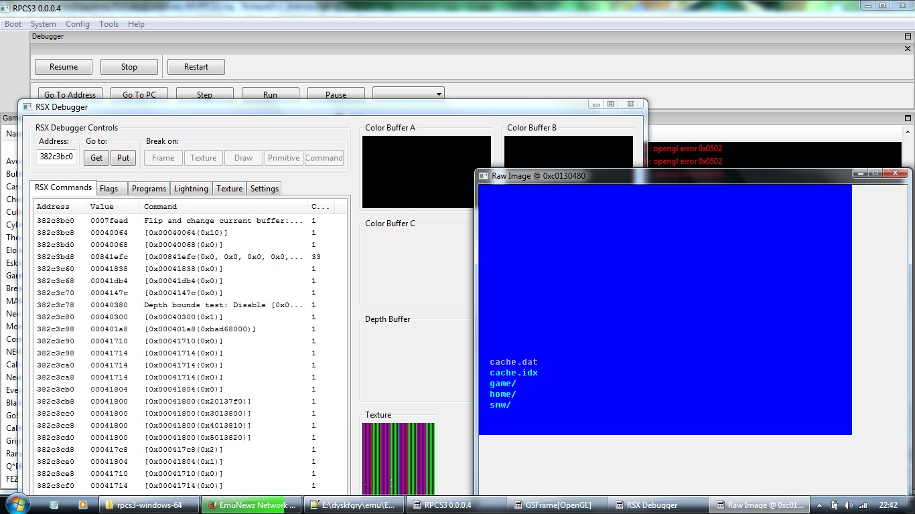Click the volume speaker tray icon
This screenshot has width=915, height=514.
click(x=849, y=505)
